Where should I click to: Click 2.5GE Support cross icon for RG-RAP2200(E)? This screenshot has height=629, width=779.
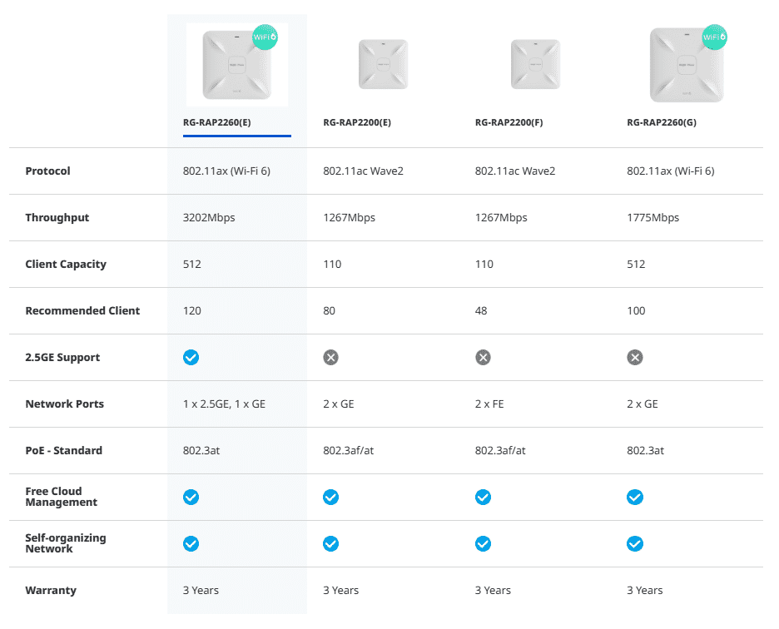(331, 357)
